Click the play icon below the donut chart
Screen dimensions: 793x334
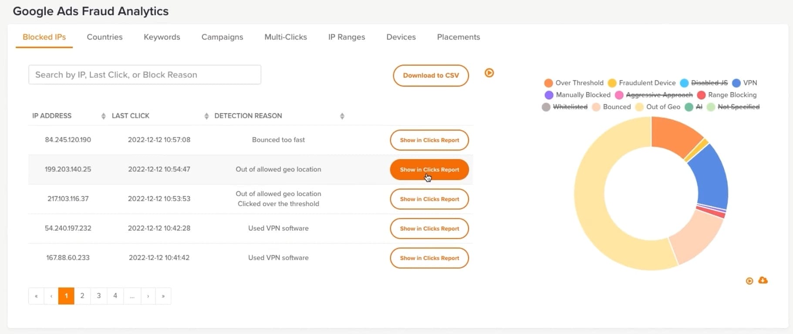pos(749,281)
